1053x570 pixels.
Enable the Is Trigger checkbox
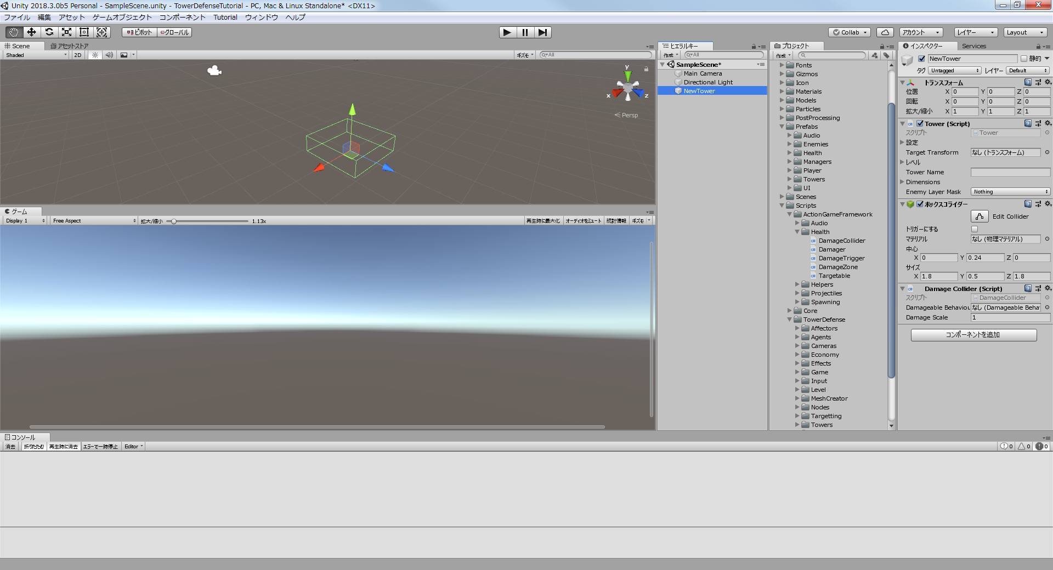tap(975, 229)
